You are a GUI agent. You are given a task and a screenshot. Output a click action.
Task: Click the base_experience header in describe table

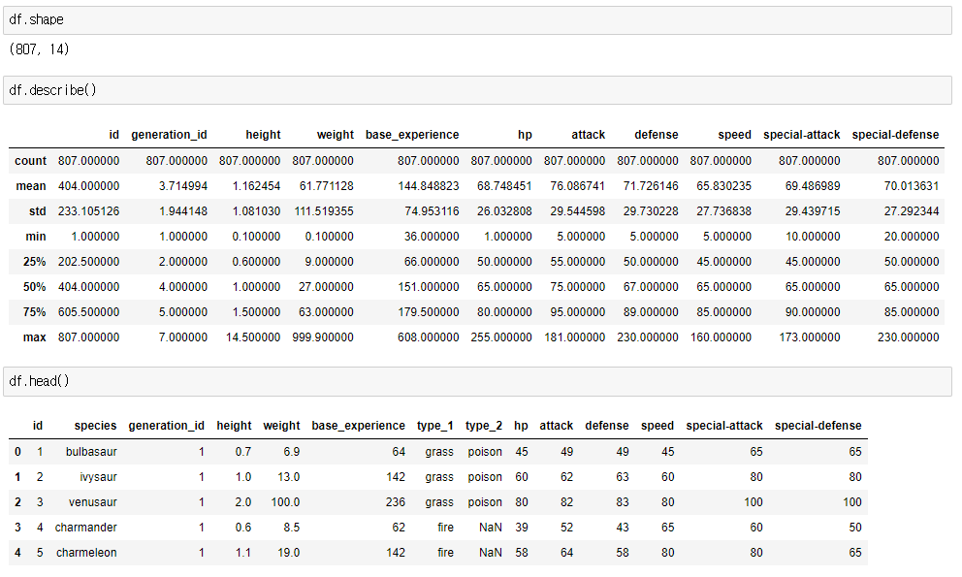pos(412,135)
